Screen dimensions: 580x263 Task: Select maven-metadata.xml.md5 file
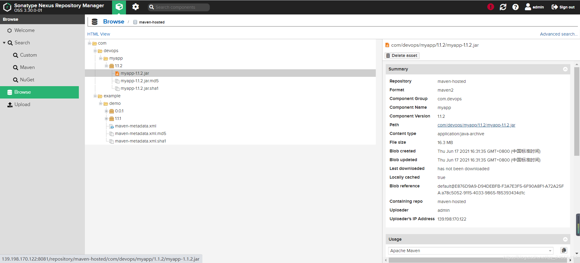pyautogui.click(x=140, y=133)
